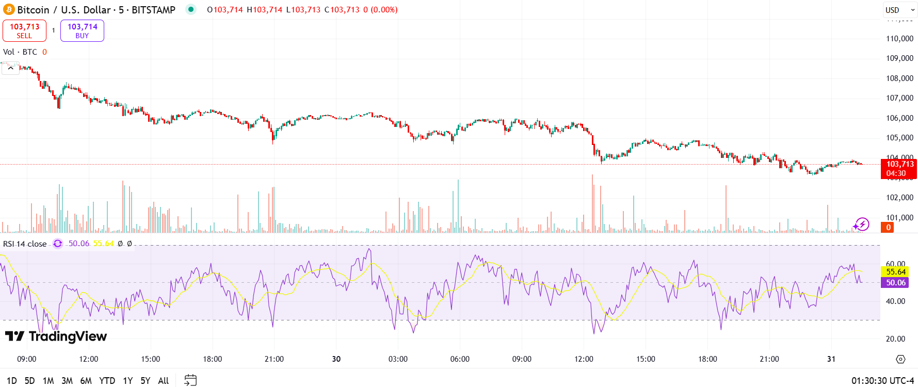The height and width of the screenshot is (387, 918).
Task: Click the purple lightning bolt icon on chart
Action: coord(861,224)
